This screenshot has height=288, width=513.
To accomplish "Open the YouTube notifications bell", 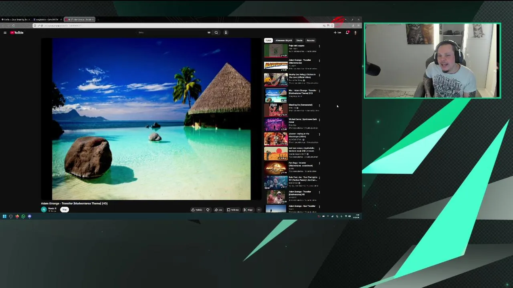I will coord(347,32).
